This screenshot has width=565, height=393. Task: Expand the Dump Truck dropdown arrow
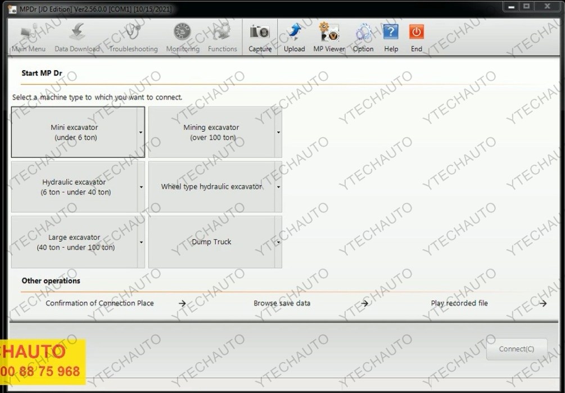pos(278,242)
